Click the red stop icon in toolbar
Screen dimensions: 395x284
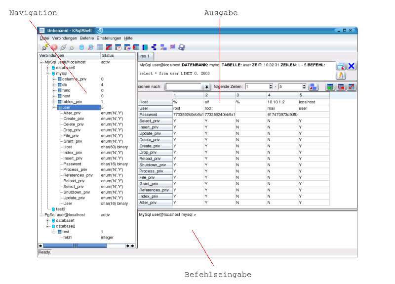point(54,47)
